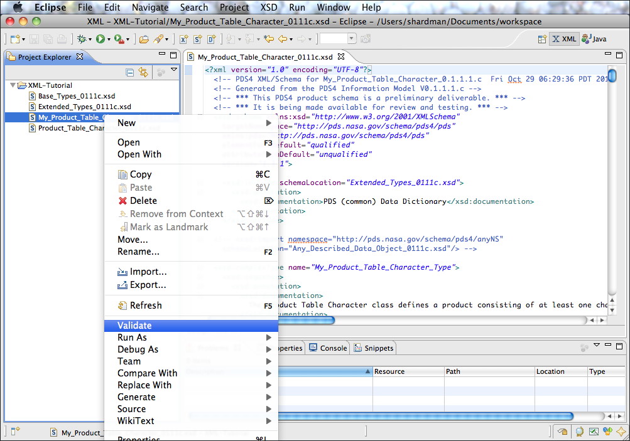Click the editor scroll-down arrow
Image resolution: width=630 pixels, height=441 pixels.
click(612, 310)
